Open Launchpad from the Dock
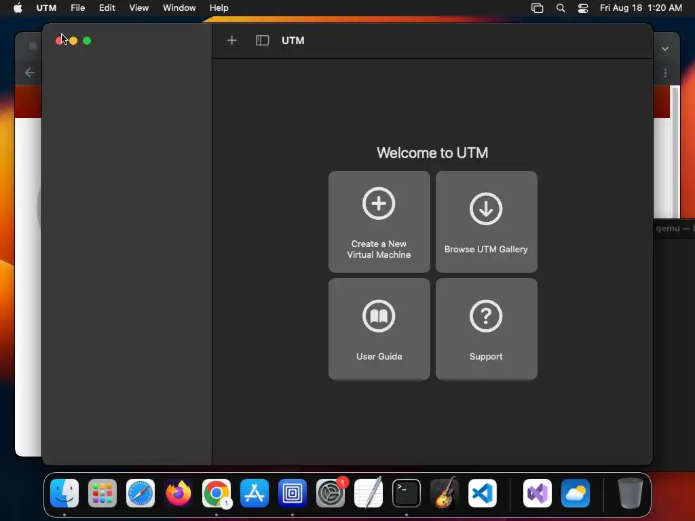The height and width of the screenshot is (521, 695). tap(102, 493)
